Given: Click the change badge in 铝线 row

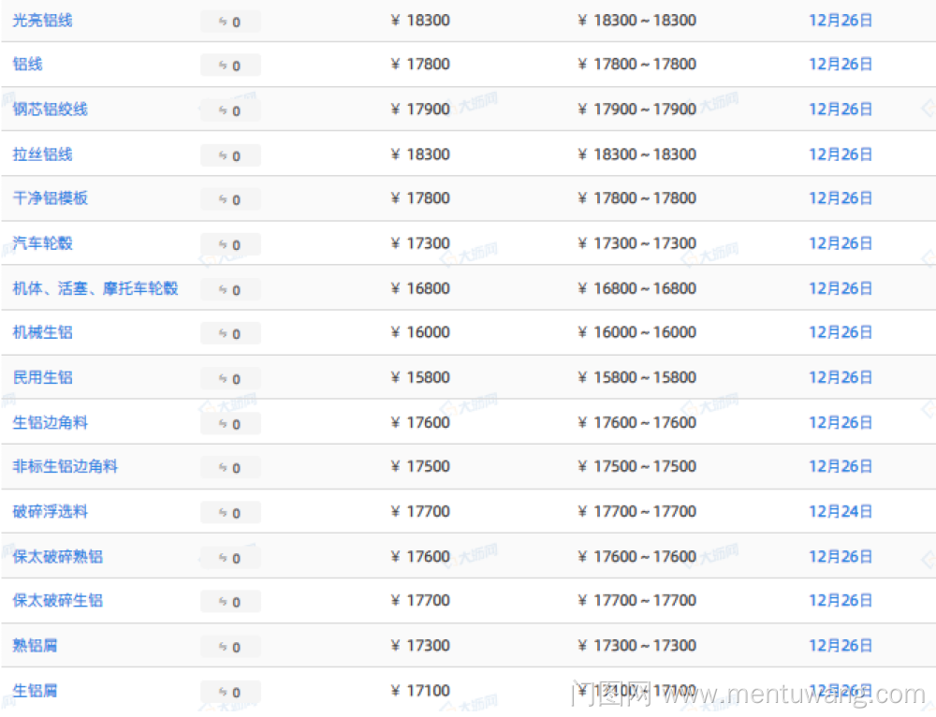Looking at the screenshot, I should [x=230, y=66].
